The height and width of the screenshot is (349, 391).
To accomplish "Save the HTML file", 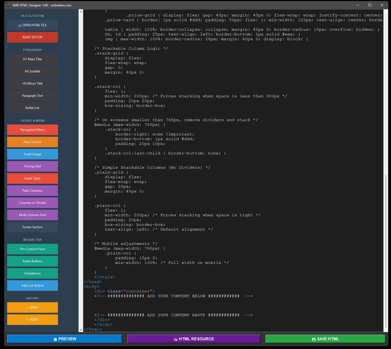I will pos(325,339).
